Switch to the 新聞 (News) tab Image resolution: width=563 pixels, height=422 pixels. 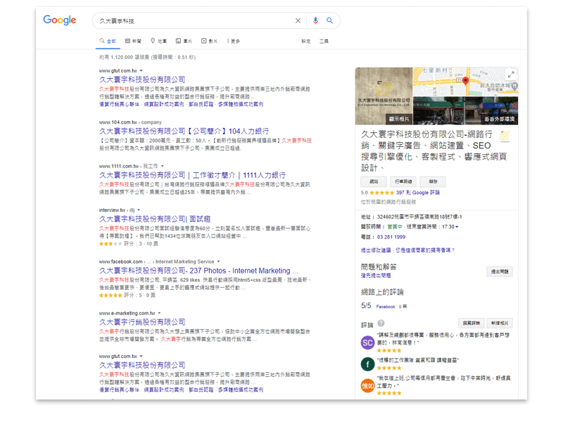click(x=133, y=41)
